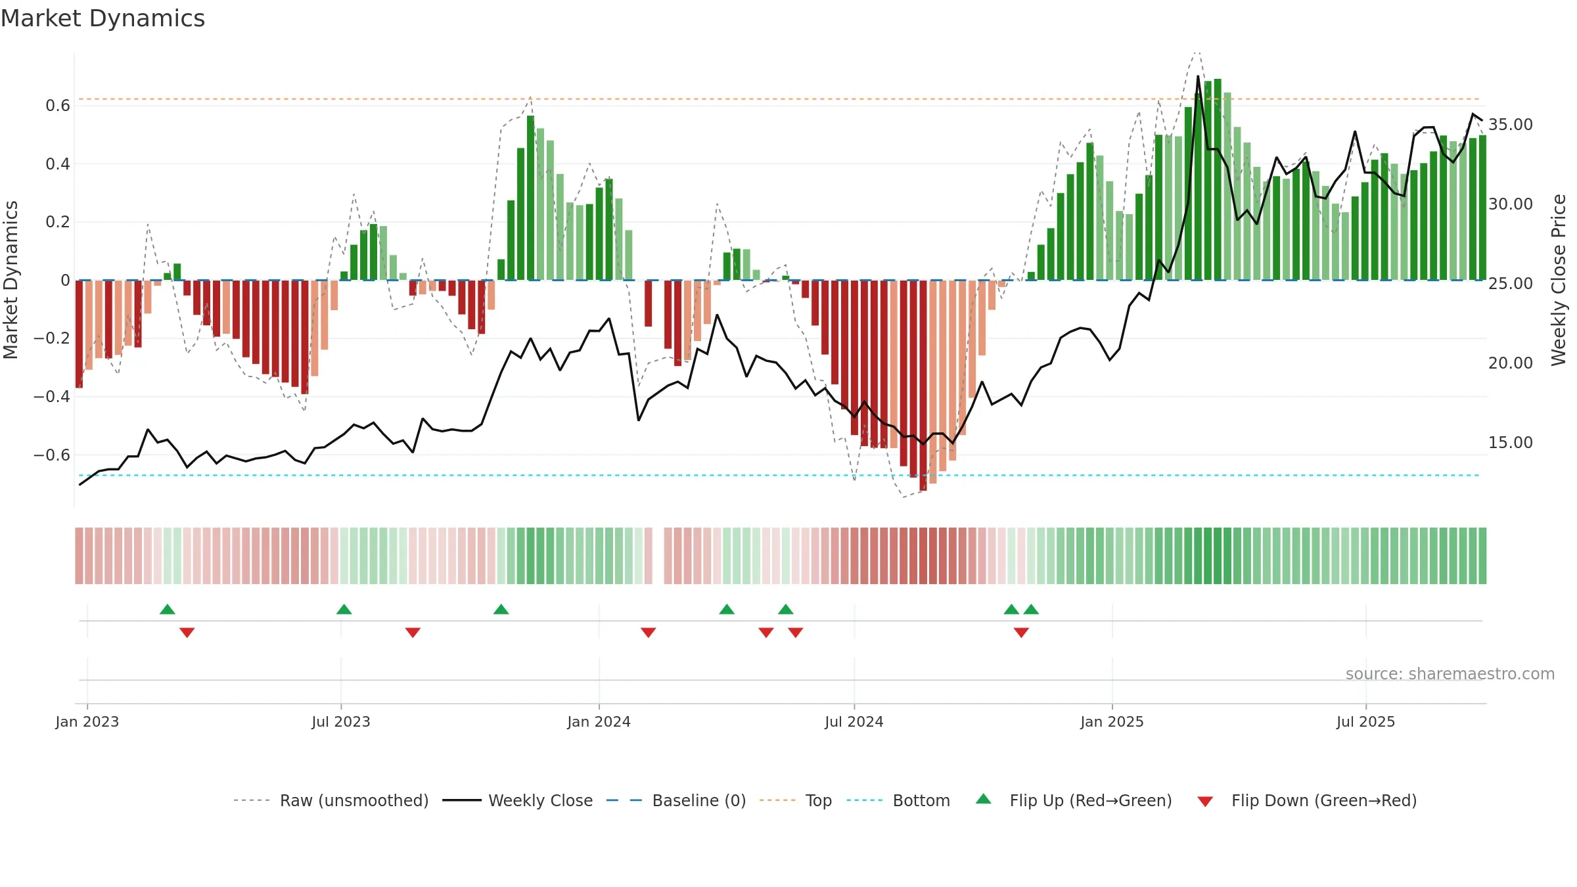The width and height of the screenshot is (1577, 887).
Task: Click the 0.4 dynamics axis label
Action: [x=58, y=164]
